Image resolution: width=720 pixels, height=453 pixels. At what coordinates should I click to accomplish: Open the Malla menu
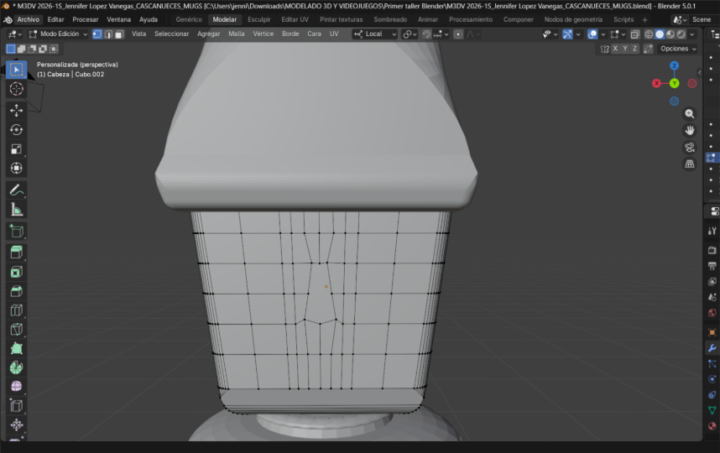(236, 34)
